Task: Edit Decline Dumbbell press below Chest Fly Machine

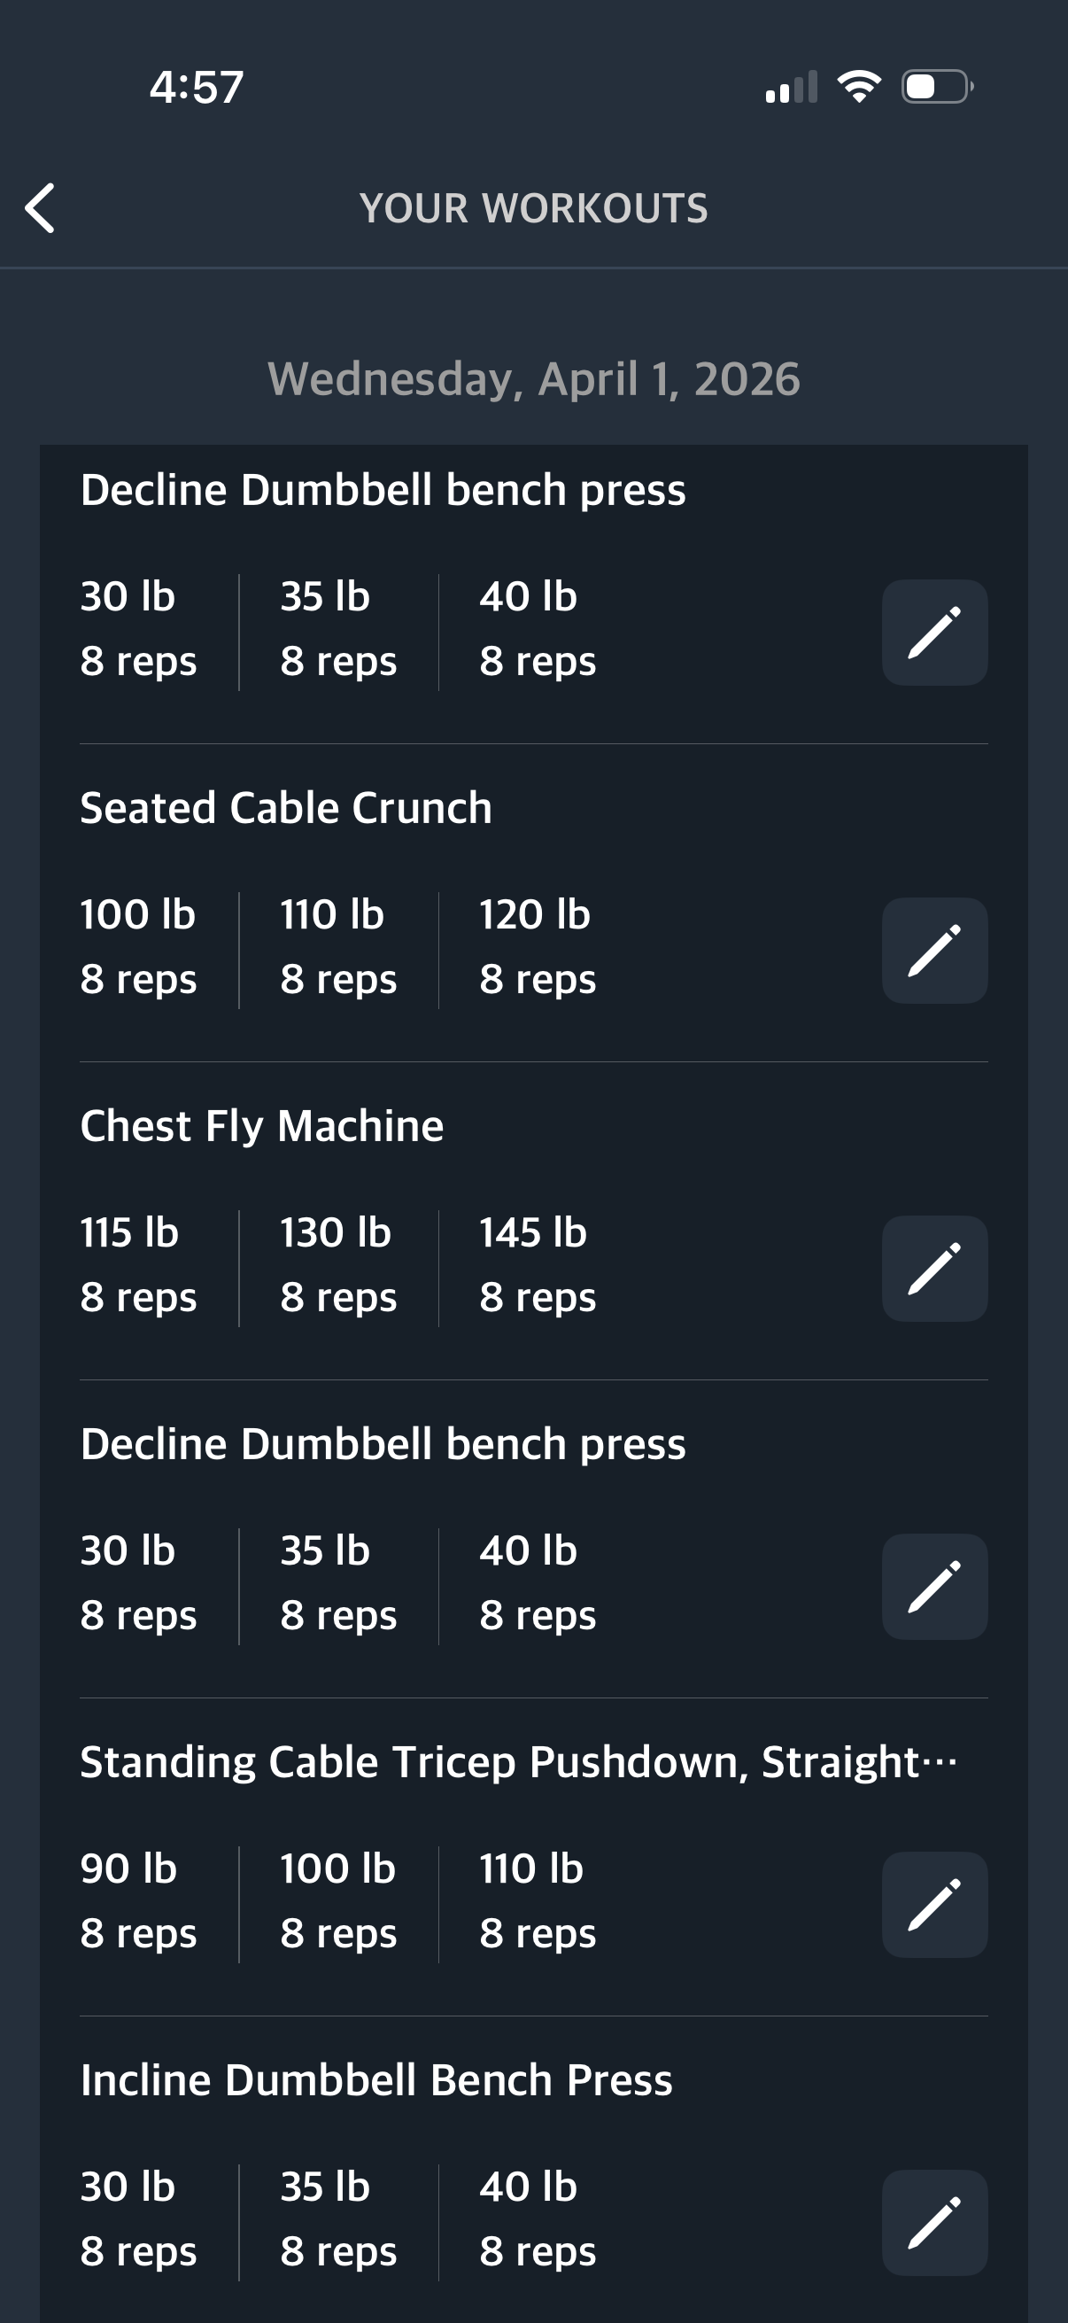Action: (933, 1587)
